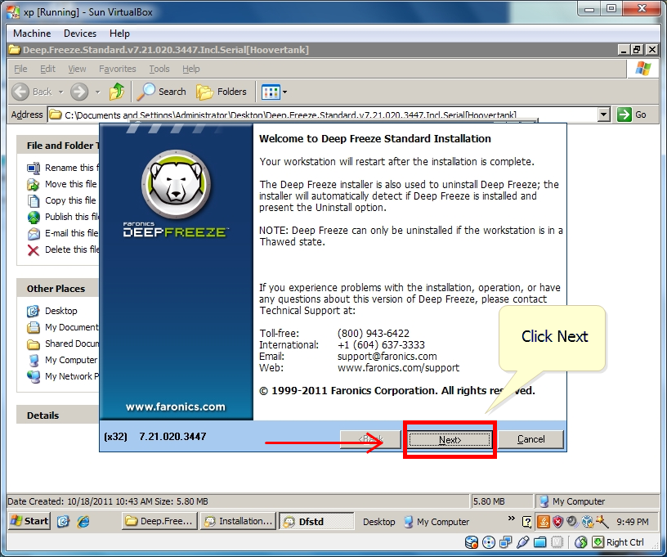Open the Back history dropdown arrow
The height and width of the screenshot is (557, 667).
pyautogui.click(x=60, y=92)
